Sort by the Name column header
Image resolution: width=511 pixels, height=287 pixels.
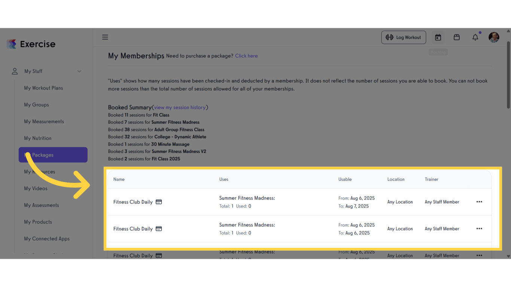119,179
